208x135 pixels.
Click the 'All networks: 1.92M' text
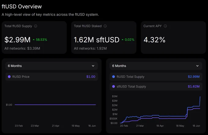(90, 48)
